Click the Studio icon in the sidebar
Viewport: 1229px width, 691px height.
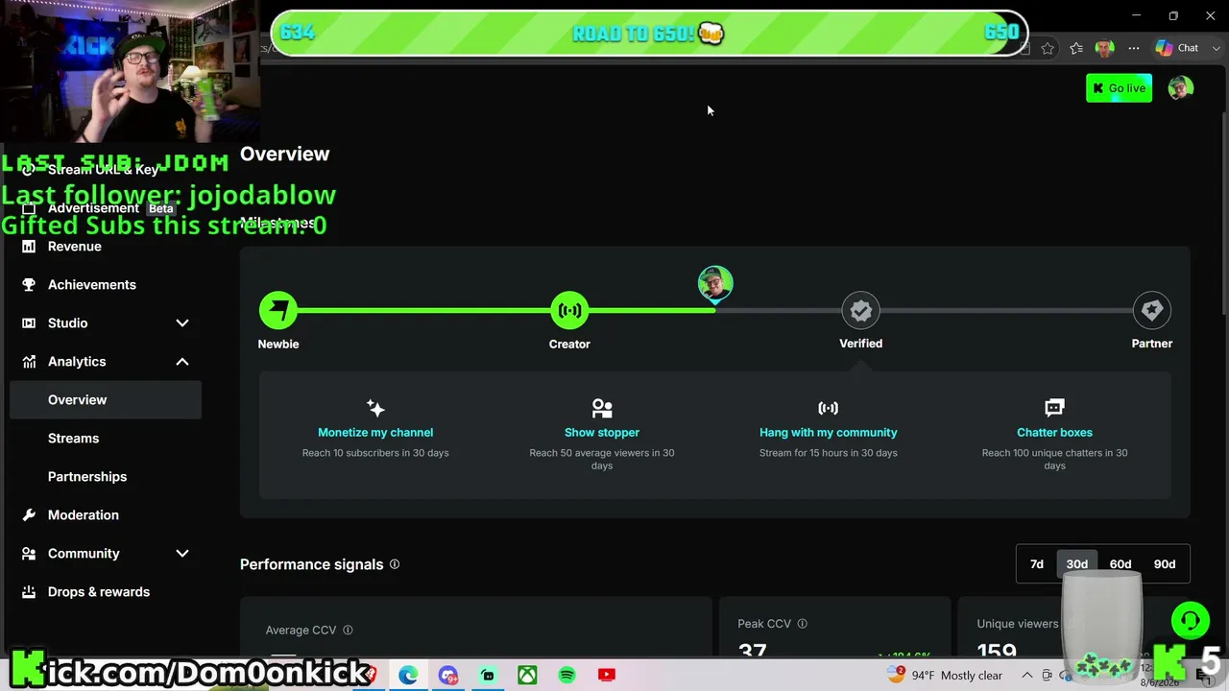click(x=29, y=323)
